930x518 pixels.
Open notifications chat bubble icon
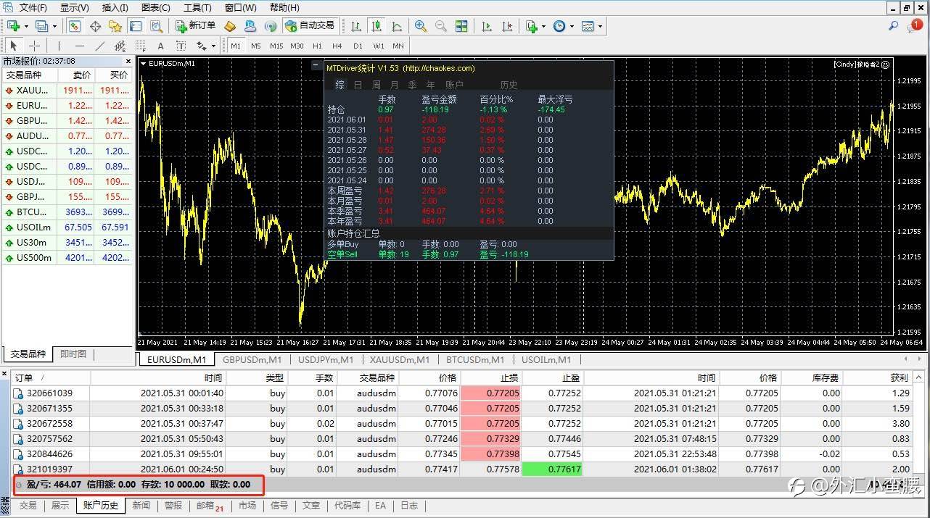[x=914, y=26]
